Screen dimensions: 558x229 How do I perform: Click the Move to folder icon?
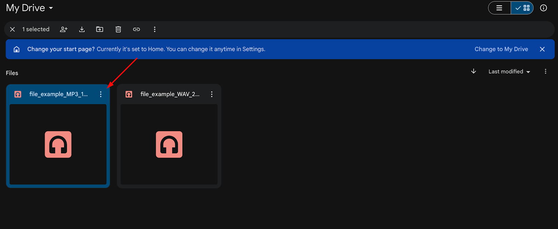pyautogui.click(x=100, y=29)
